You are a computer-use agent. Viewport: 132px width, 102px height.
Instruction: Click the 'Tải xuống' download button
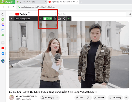point(115,98)
